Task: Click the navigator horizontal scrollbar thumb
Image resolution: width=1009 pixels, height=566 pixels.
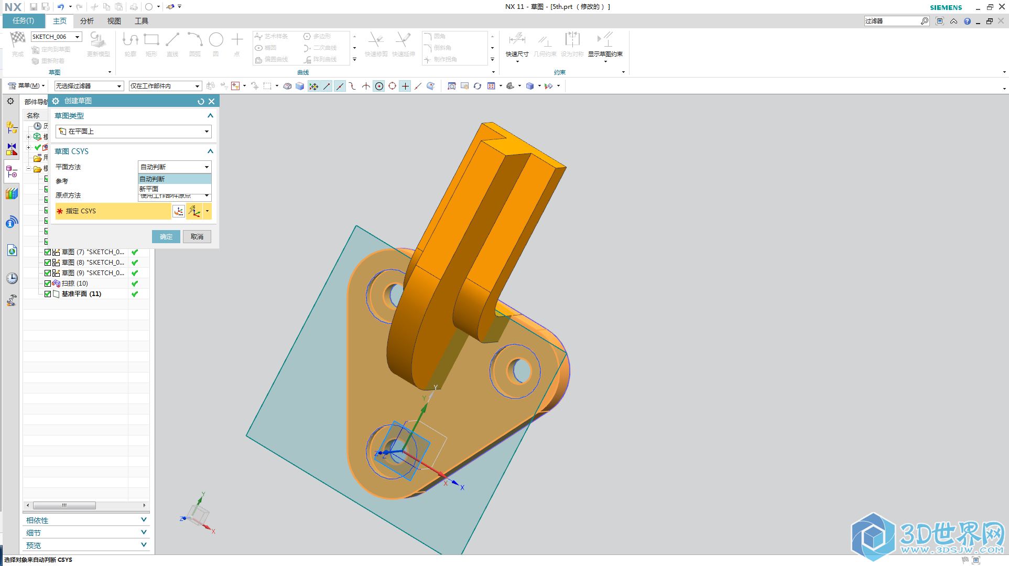Action: pyautogui.click(x=64, y=506)
